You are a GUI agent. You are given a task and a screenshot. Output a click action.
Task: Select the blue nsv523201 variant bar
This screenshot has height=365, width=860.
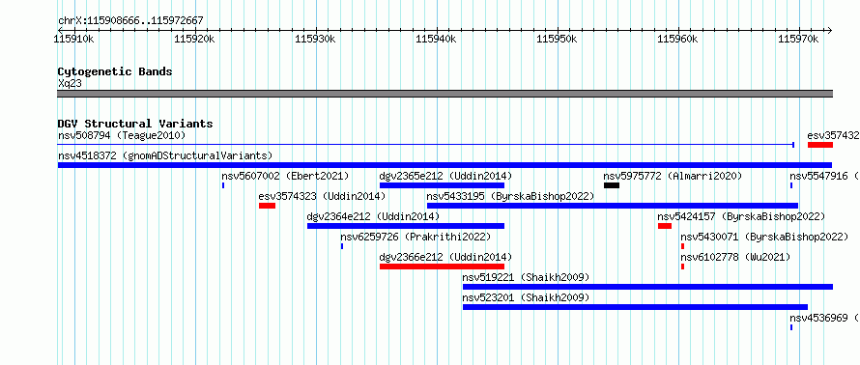pos(635,307)
